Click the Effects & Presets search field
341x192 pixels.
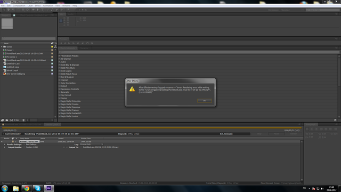(x=199, y=52)
